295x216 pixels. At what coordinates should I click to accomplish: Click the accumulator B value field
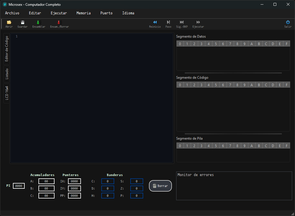[46, 188]
